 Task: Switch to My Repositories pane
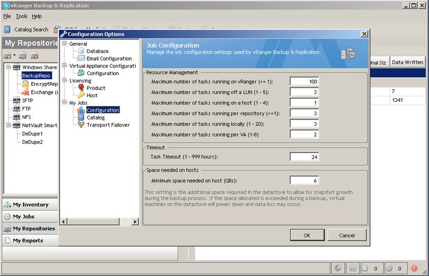[30, 228]
